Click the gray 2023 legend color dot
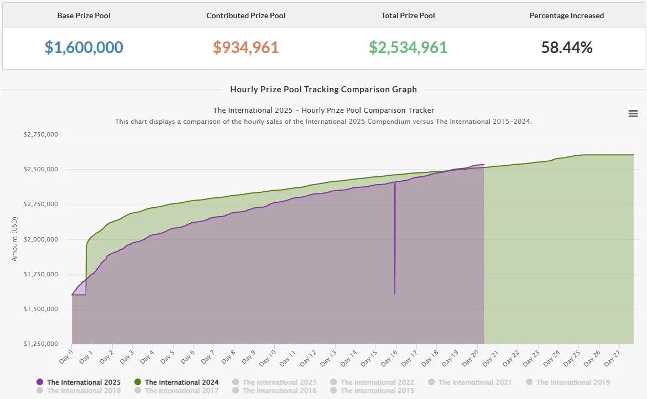 [236, 382]
